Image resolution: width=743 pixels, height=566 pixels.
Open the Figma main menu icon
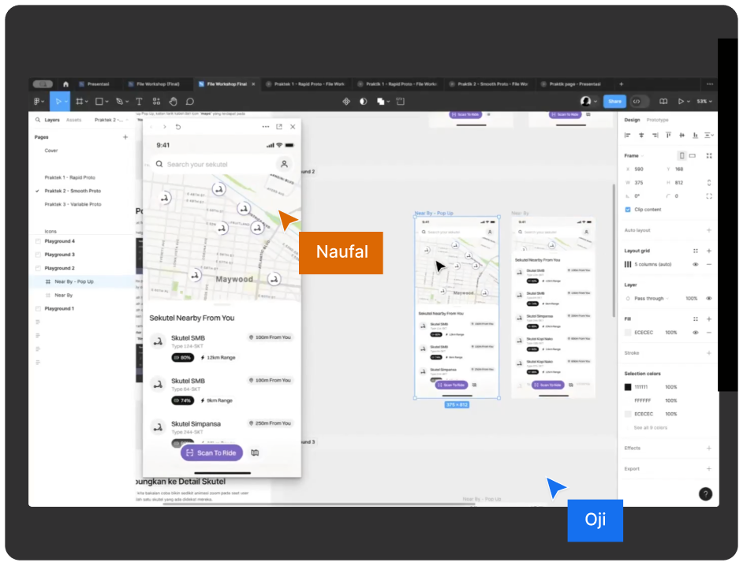click(39, 102)
